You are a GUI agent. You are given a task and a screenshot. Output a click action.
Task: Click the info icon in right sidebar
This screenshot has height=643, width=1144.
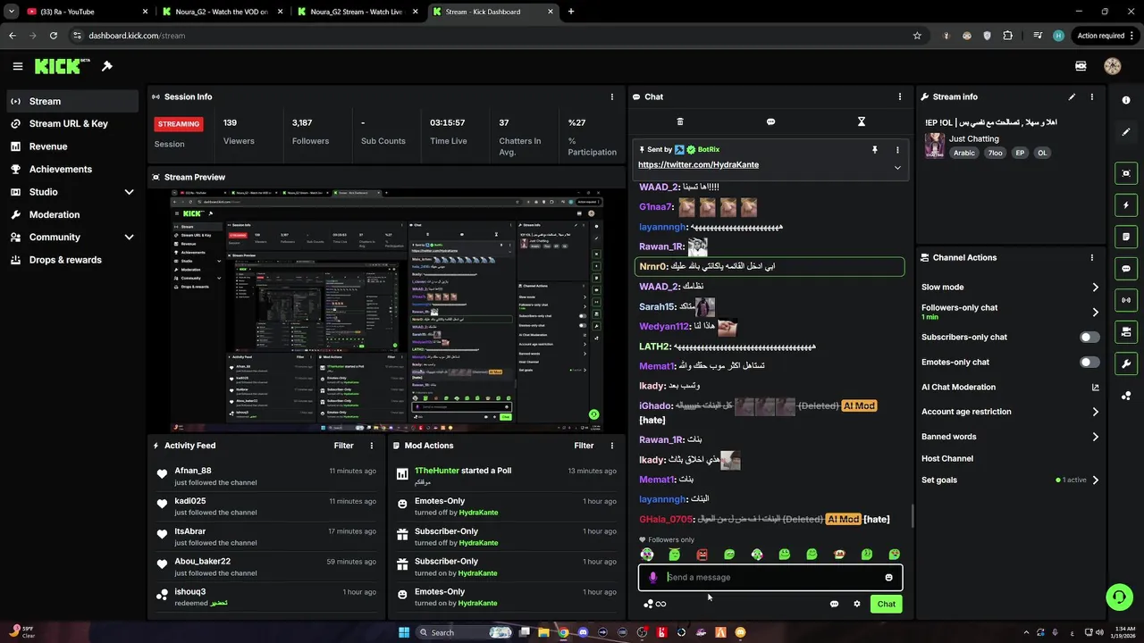[x=1126, y=100]
